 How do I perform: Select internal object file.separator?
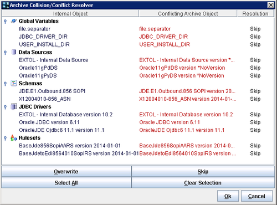pos(34,29)
